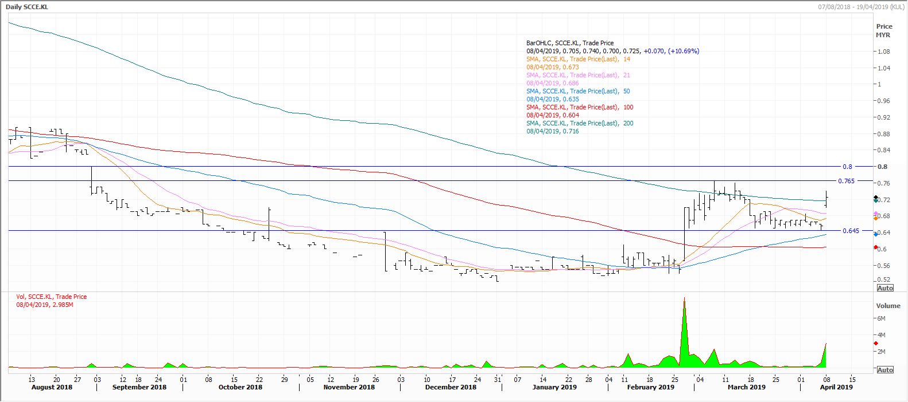Select the 0.765 horizontal line label
This screenshot has width=908, height=402.
[x=846, y=181]
